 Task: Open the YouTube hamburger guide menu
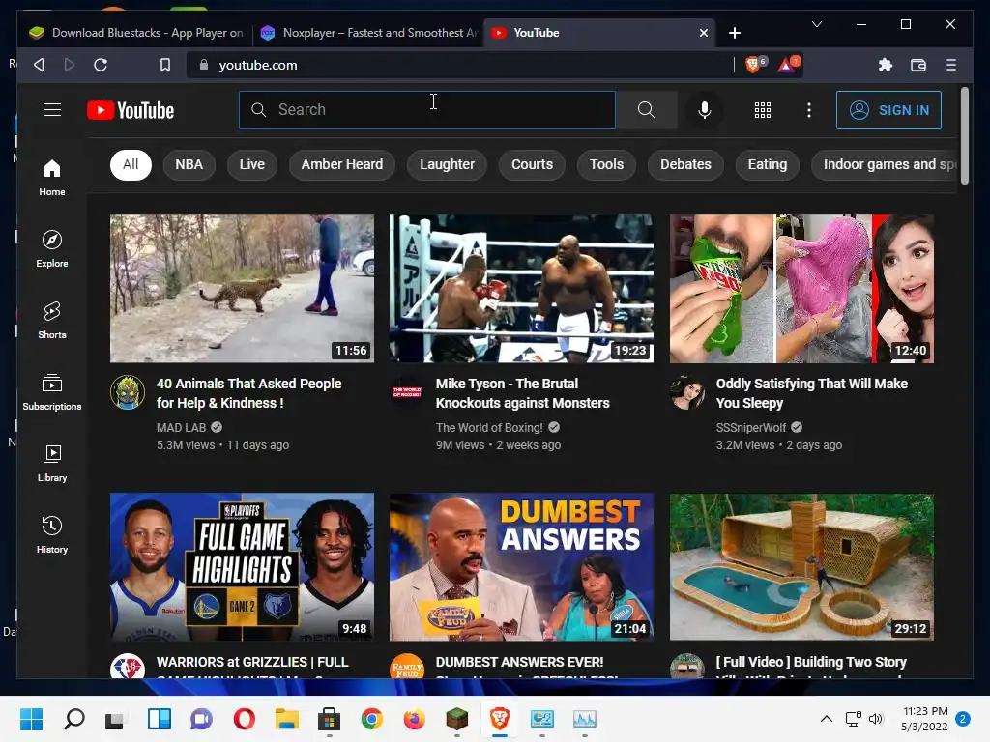pos(52,110)
